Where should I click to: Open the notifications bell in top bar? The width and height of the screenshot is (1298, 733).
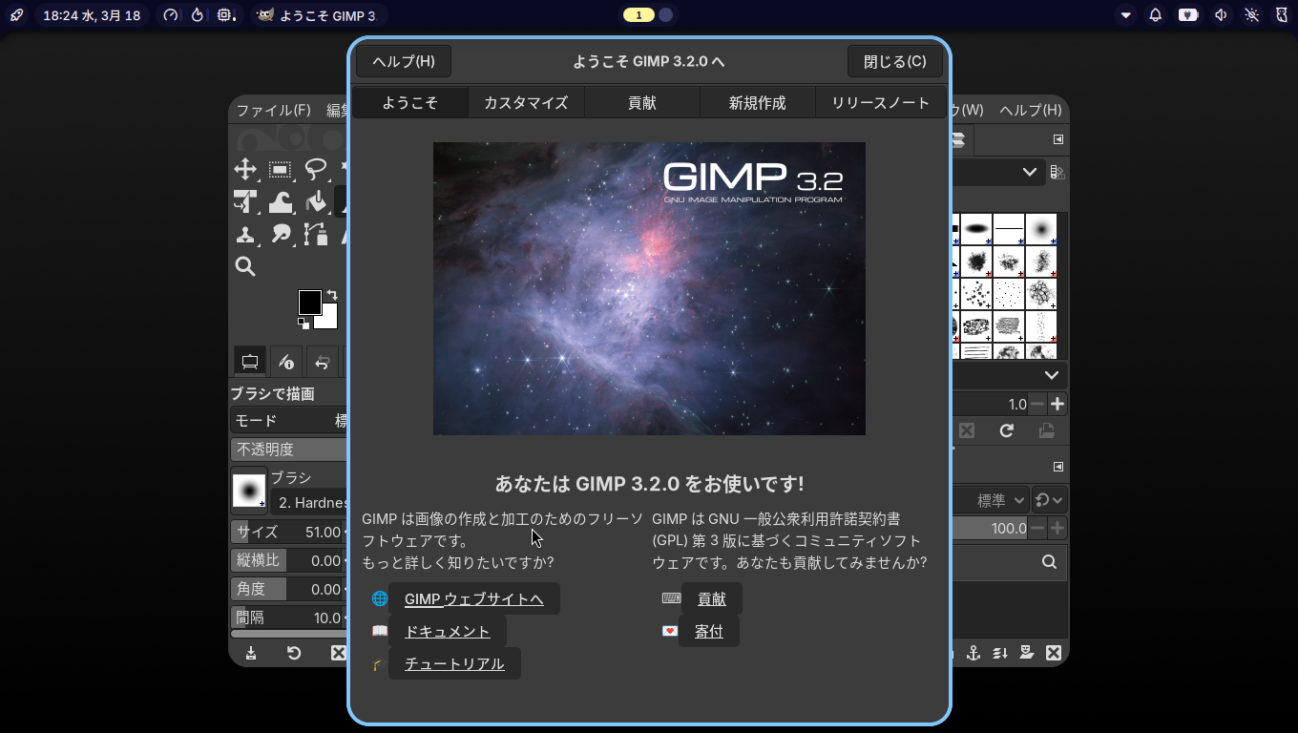pyautogui.click(x=1156, y=15)
